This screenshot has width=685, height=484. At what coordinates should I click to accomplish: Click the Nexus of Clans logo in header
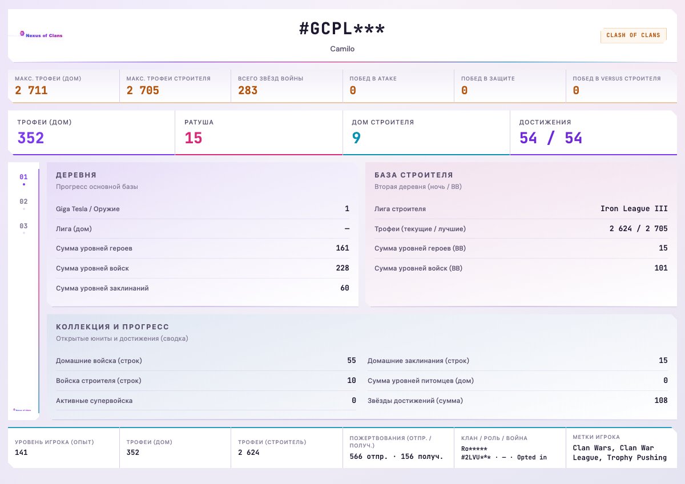coord(41,35)
